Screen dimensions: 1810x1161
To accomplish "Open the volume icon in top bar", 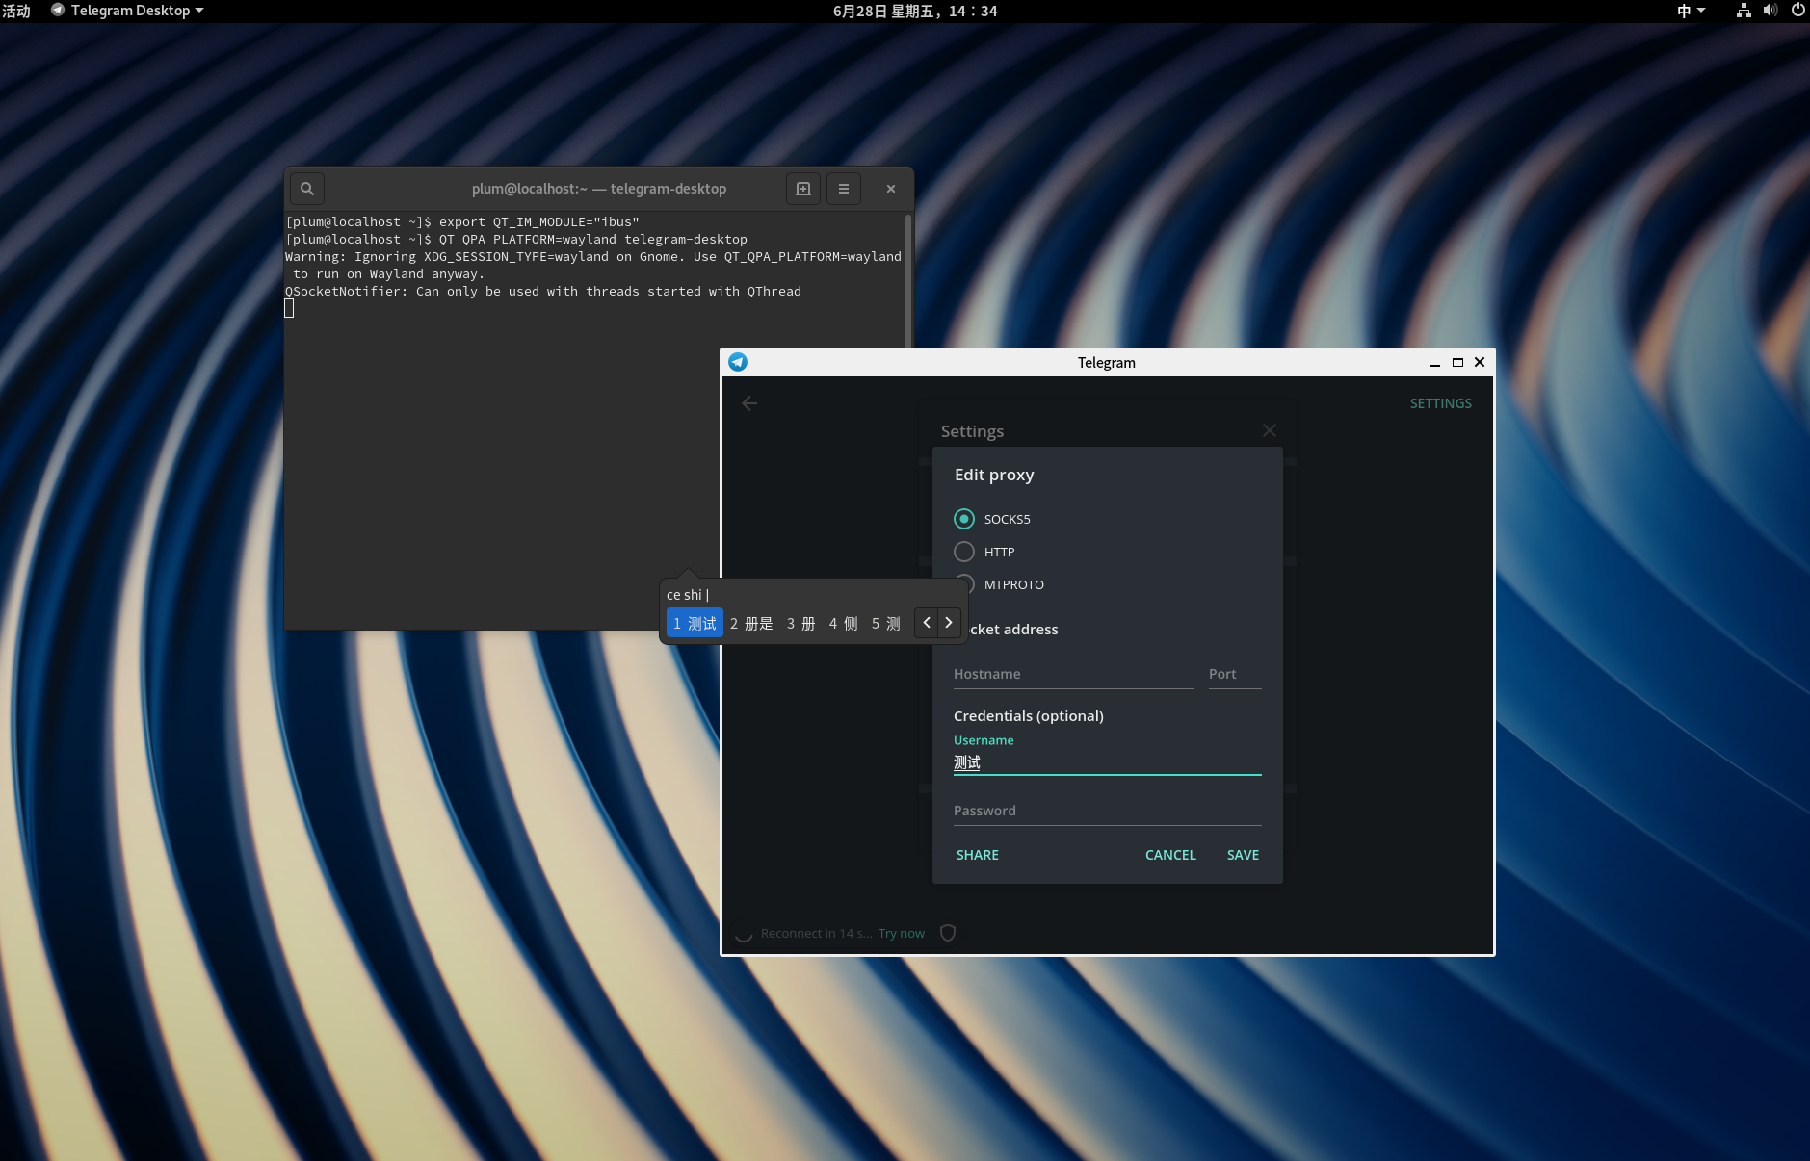I will point(1770,11).
